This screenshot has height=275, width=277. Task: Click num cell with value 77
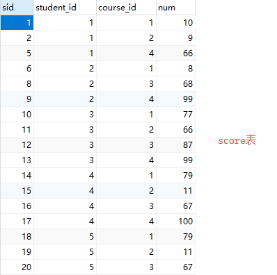(175, 115)
